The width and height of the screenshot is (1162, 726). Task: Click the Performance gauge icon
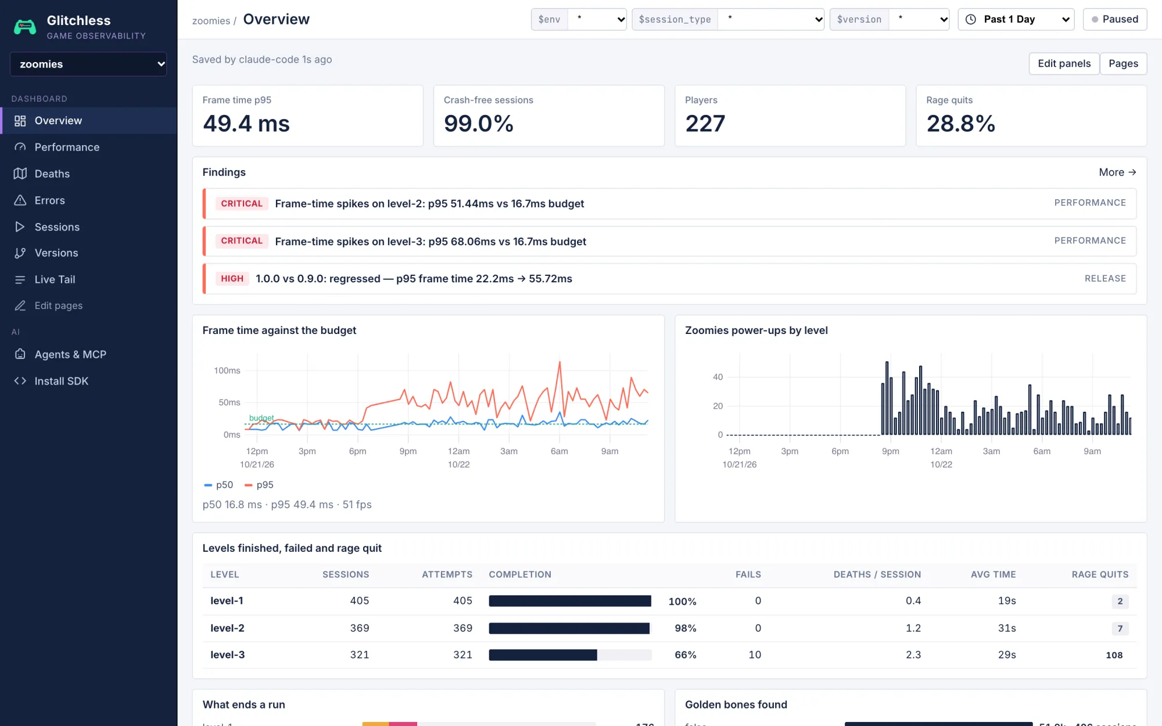pyautogui.click(x=20, y=148)
